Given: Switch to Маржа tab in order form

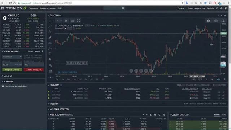Looking at the screenshot, I should (x=38, y=51).
